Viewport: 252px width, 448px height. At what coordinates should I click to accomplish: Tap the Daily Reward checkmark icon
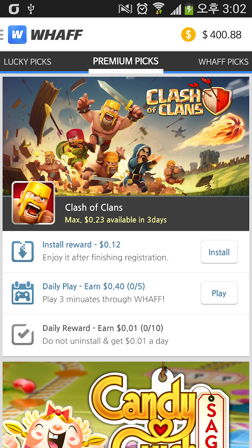click(22, 335)
